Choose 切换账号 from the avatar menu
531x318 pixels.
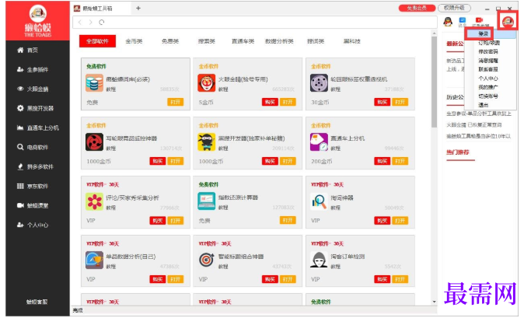488,96
